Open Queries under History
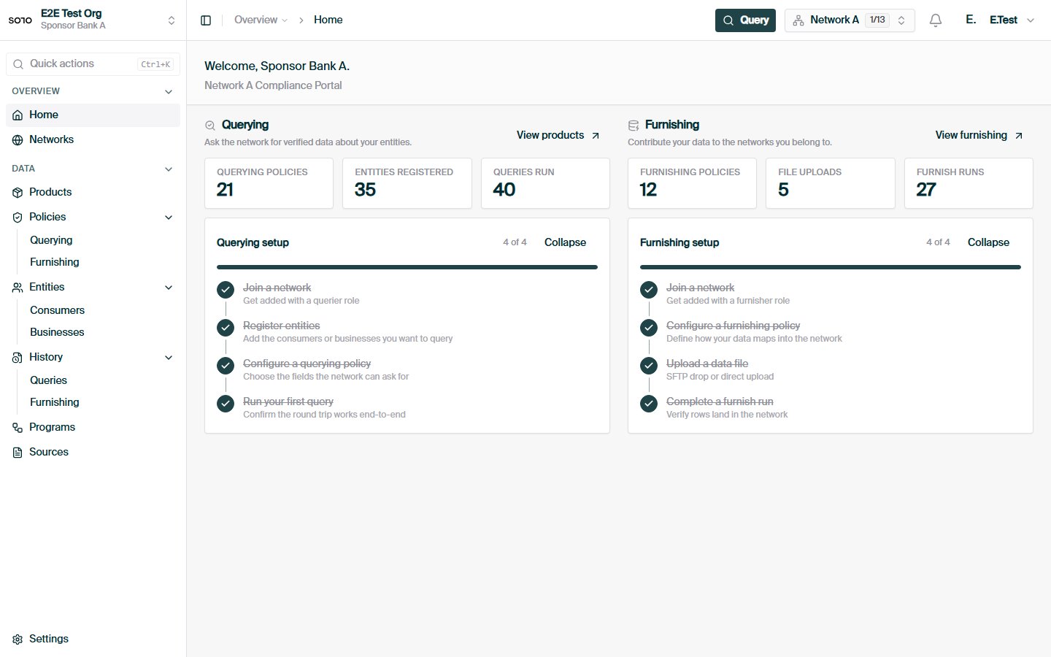 [48, 380]
